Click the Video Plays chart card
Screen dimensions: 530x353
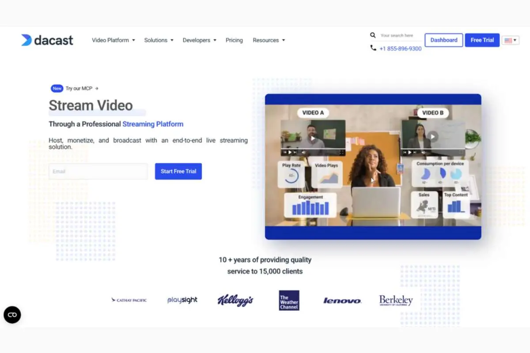326,174
